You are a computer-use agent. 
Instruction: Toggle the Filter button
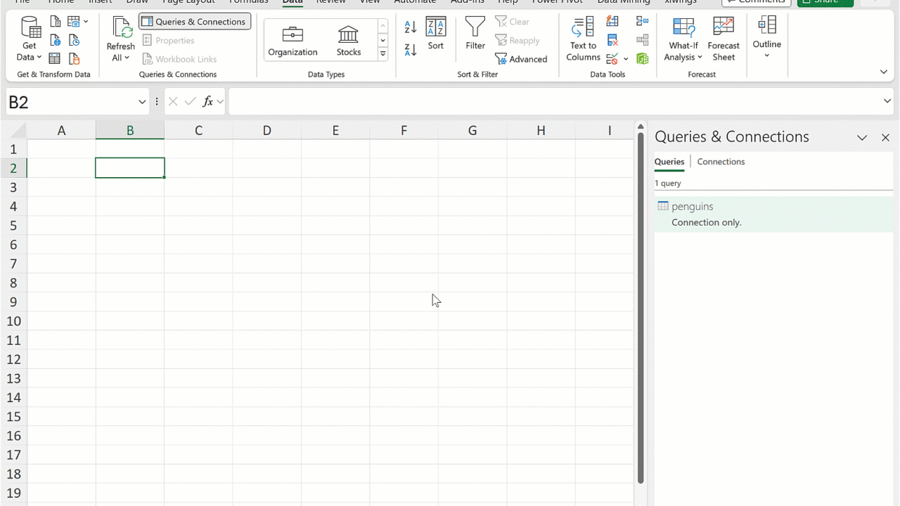(x=475, y=34)
